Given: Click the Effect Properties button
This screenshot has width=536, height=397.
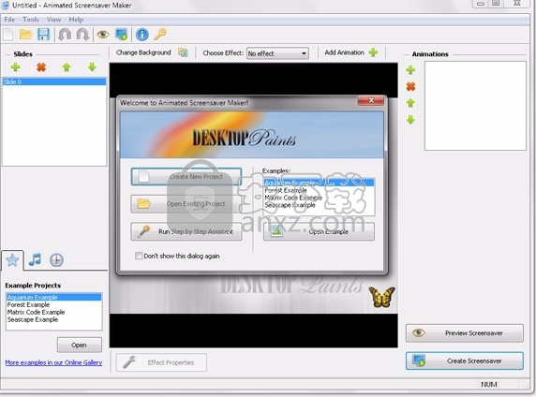Looking at the screenshot, I should tap(161, 362).
